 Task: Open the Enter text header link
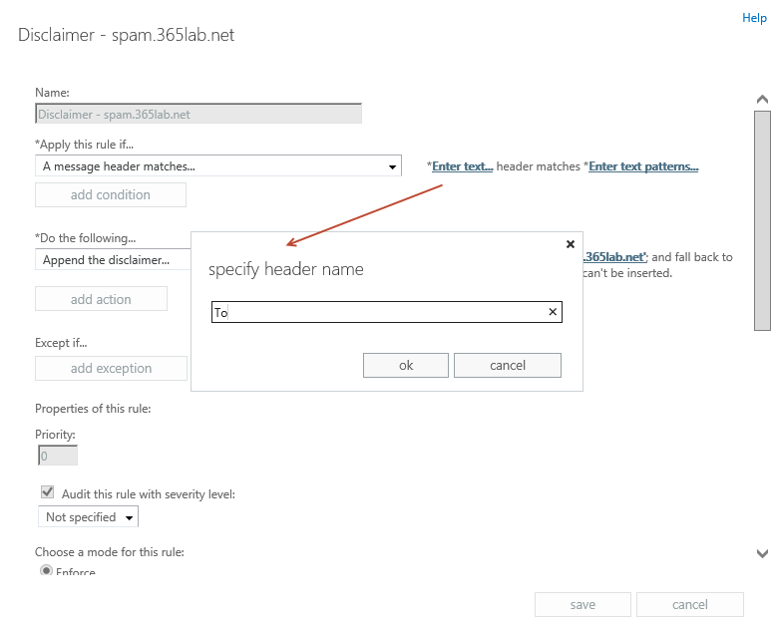[462, 166]
